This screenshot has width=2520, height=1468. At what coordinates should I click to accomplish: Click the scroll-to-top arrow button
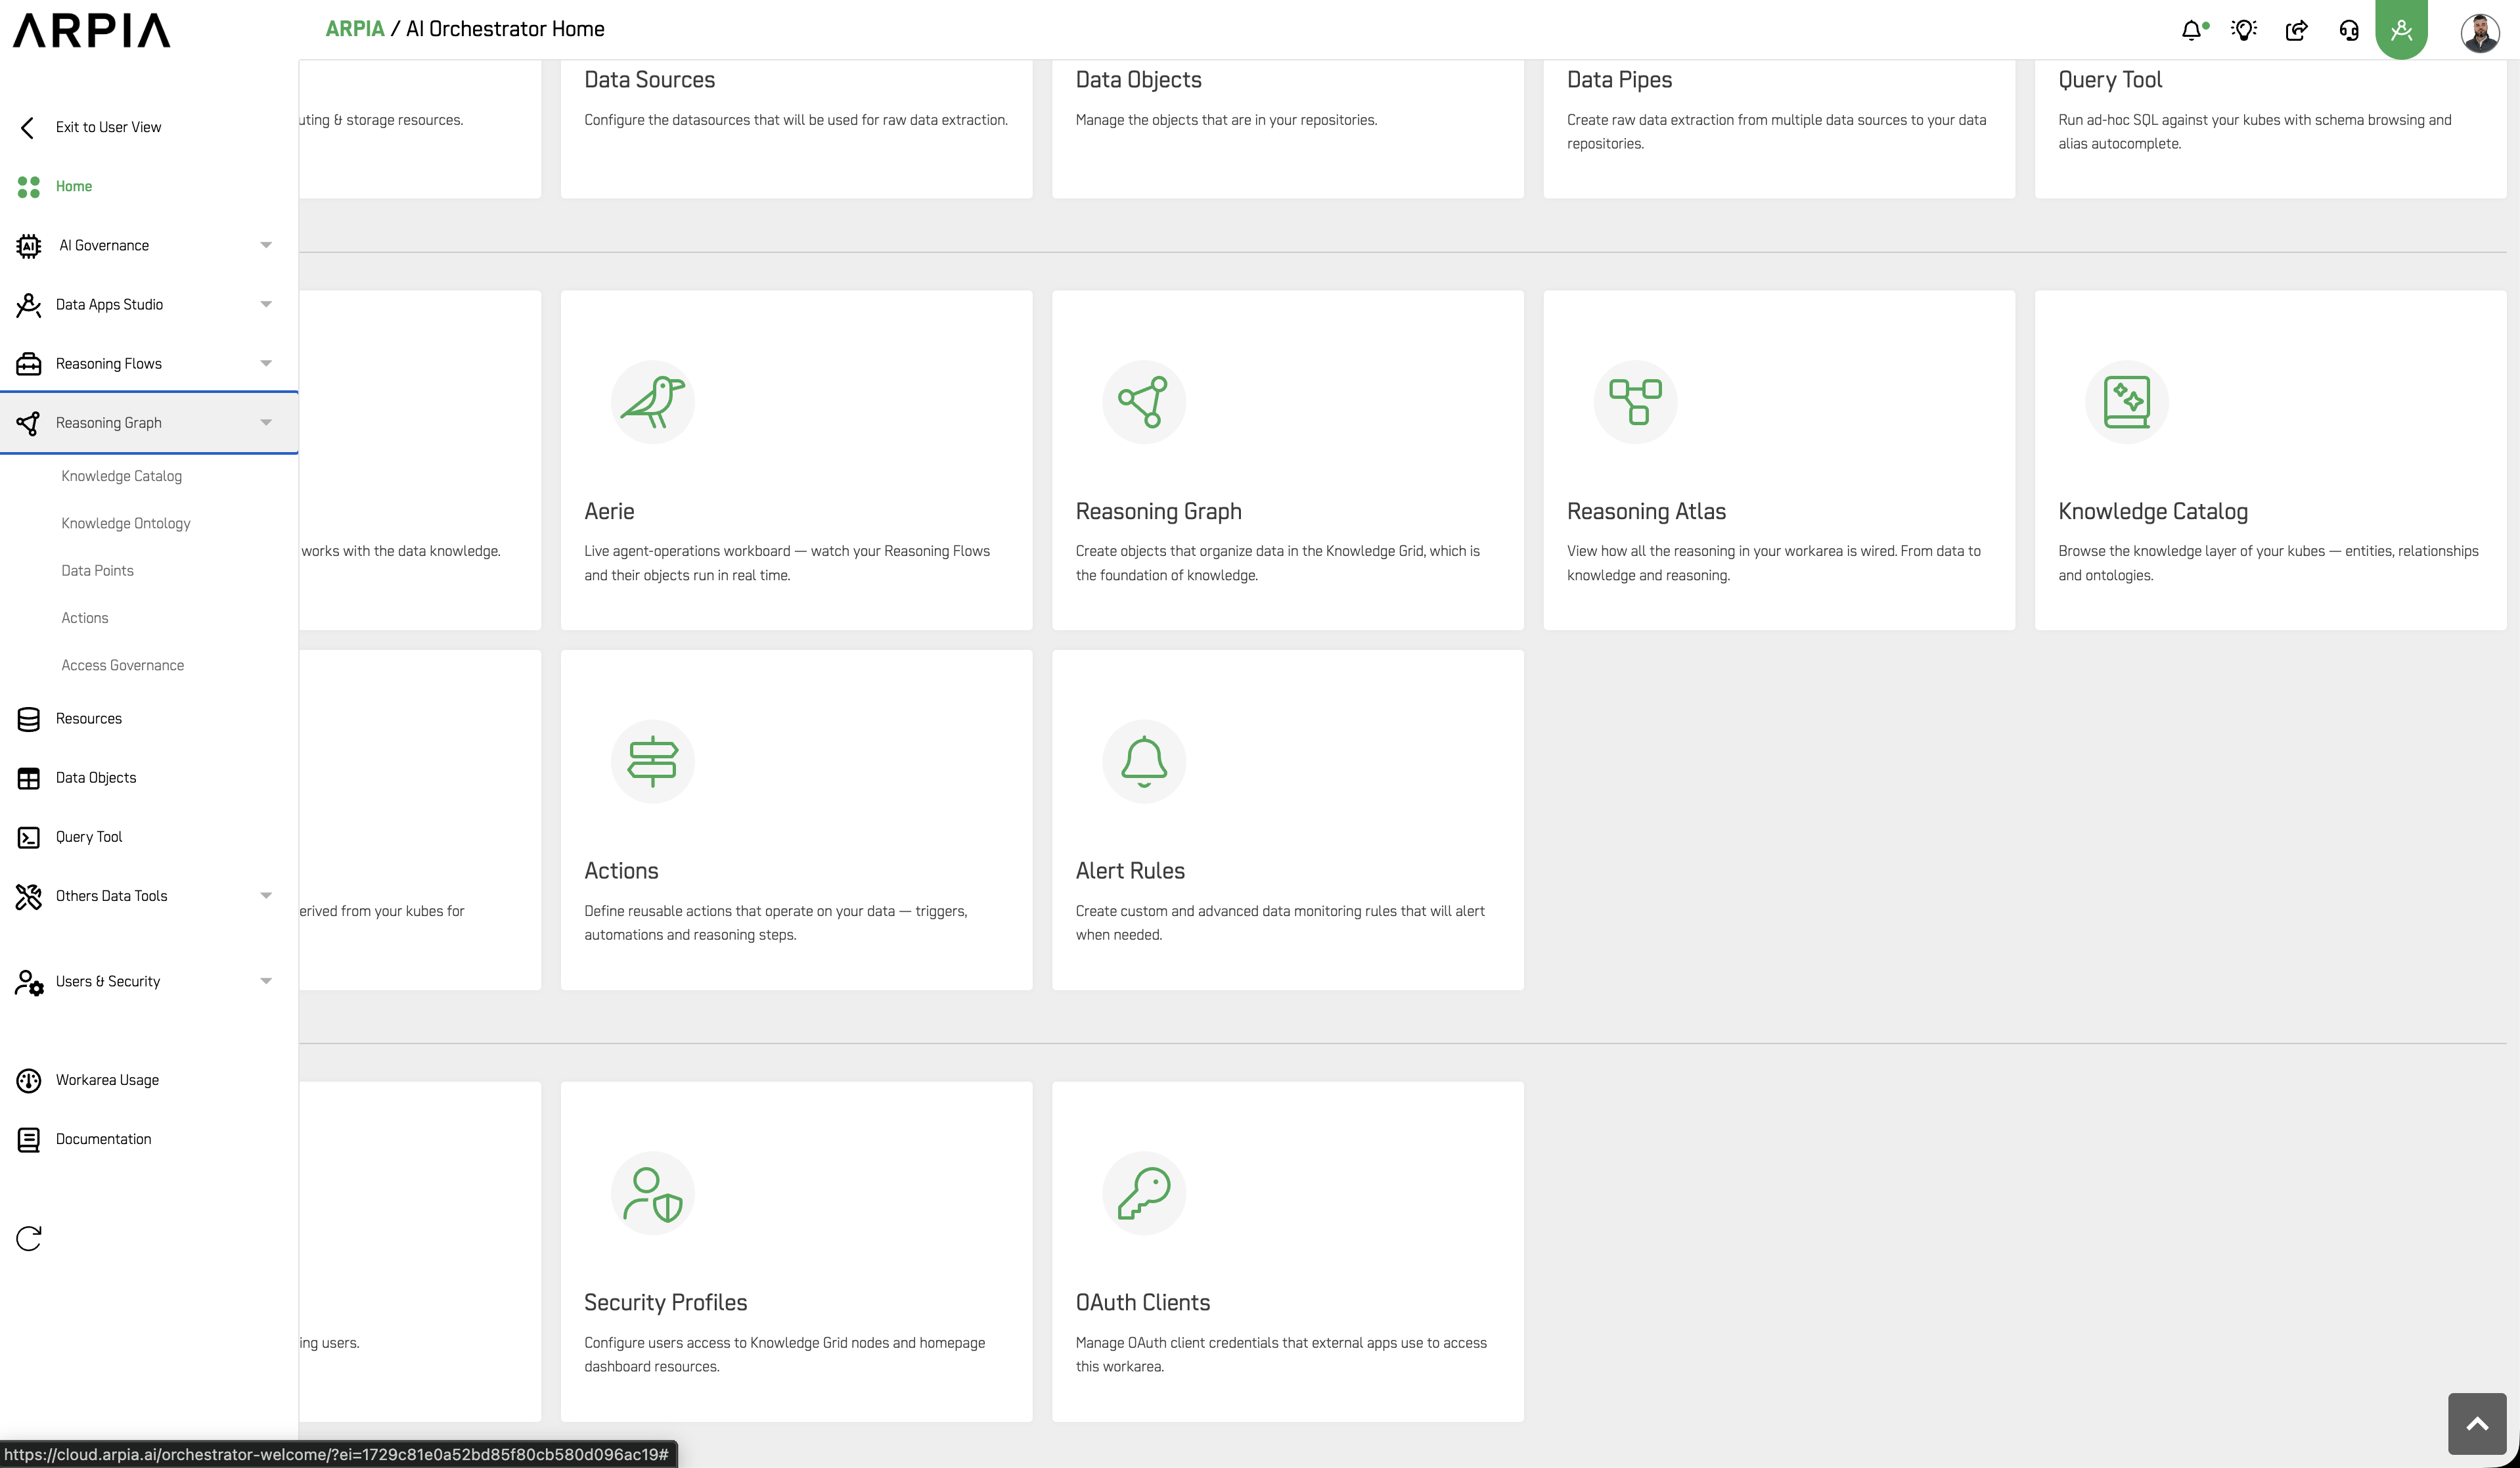pyautogui.click(x=2477, y=1423)
